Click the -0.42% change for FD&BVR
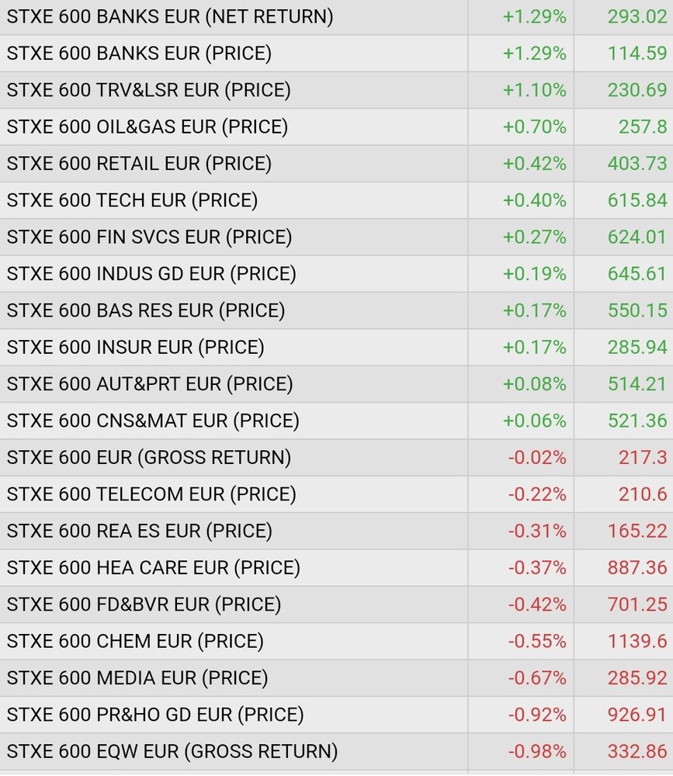This screenshot has width=673, height=776. [536, 605]
